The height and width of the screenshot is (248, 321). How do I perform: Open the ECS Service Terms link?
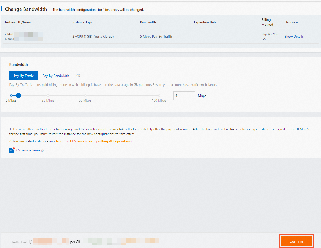[x=27, y=150]
